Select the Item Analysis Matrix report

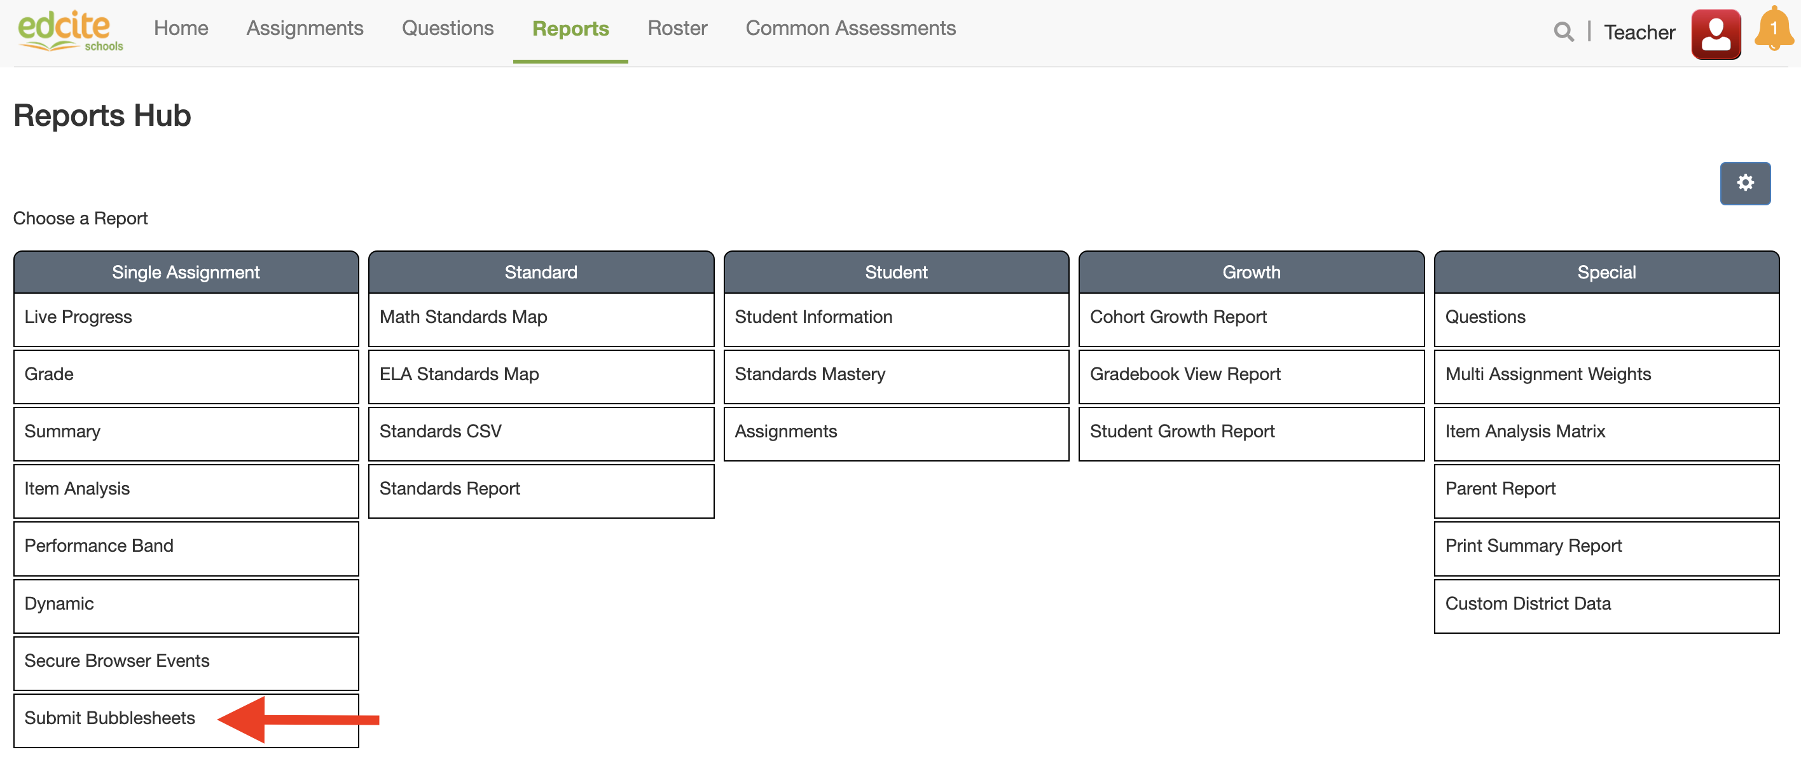1525,431
